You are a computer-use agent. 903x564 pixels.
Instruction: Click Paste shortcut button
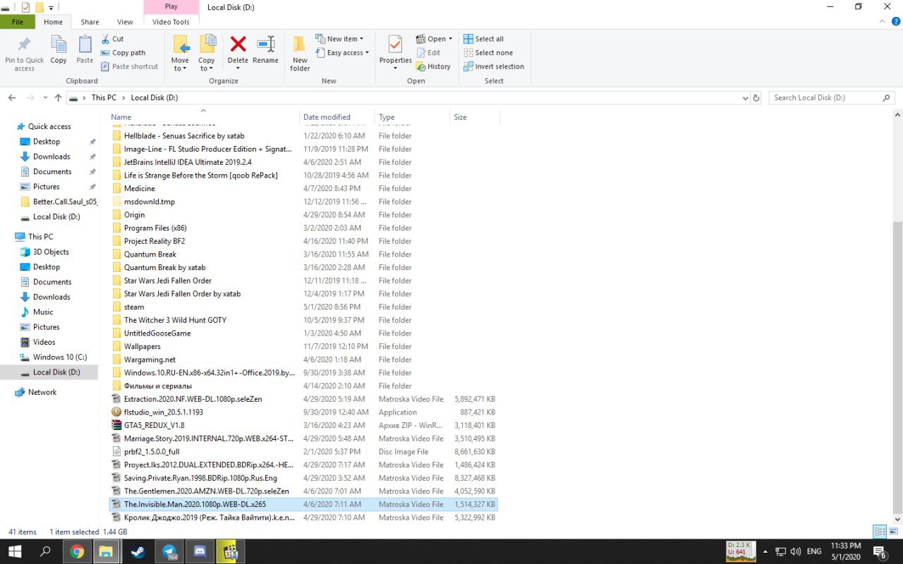point(129,66)
